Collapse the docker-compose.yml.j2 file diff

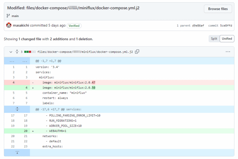point(11,52)
